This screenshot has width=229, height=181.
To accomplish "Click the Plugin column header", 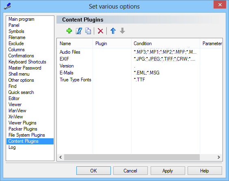I will coord(112,44).
